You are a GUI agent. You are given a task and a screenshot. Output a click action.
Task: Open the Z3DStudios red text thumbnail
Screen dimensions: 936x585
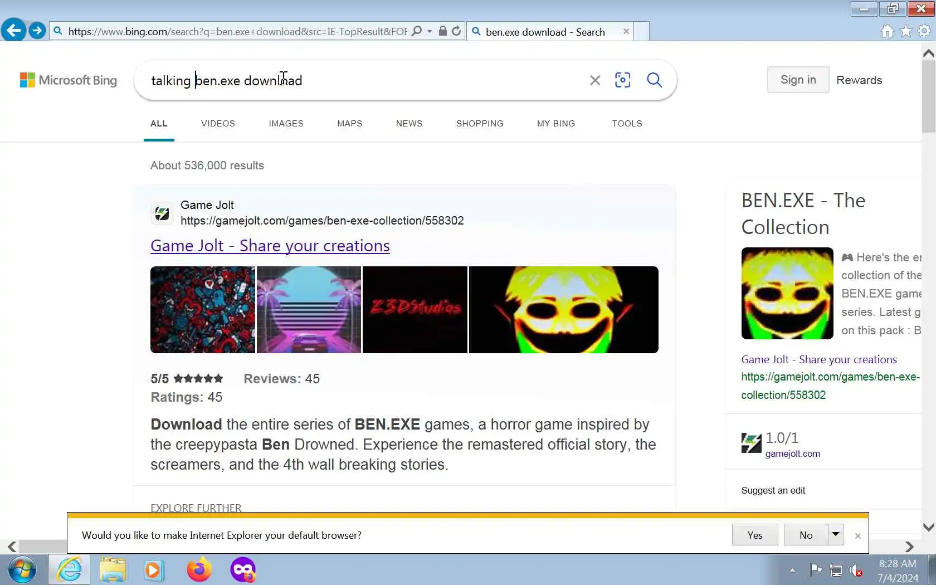415,310
